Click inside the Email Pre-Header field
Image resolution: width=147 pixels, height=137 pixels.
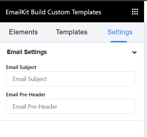pyautogui.click(x=71, y=106)
